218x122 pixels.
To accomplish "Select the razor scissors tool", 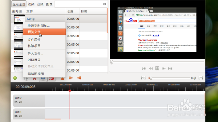I will [x=34, y=79].
